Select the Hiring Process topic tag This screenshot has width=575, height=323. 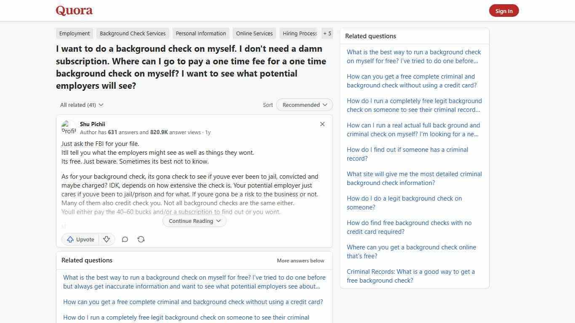click(x=299, y=33)
